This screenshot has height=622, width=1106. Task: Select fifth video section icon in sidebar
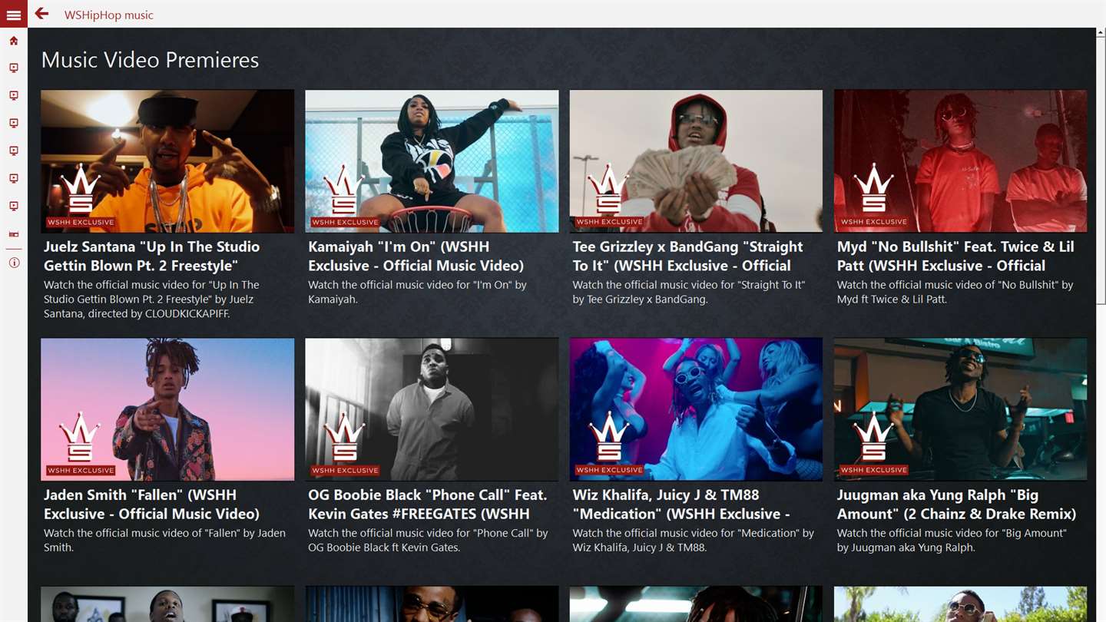(x=14, y=179)
